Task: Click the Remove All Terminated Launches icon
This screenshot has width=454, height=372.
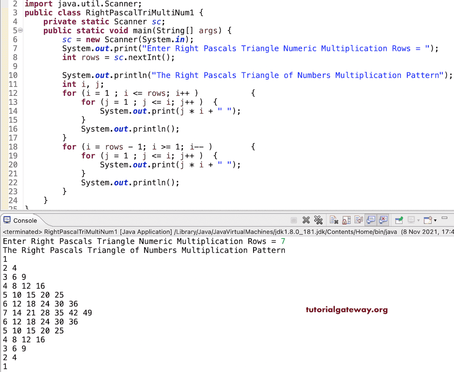Action: tap(318, 219)
